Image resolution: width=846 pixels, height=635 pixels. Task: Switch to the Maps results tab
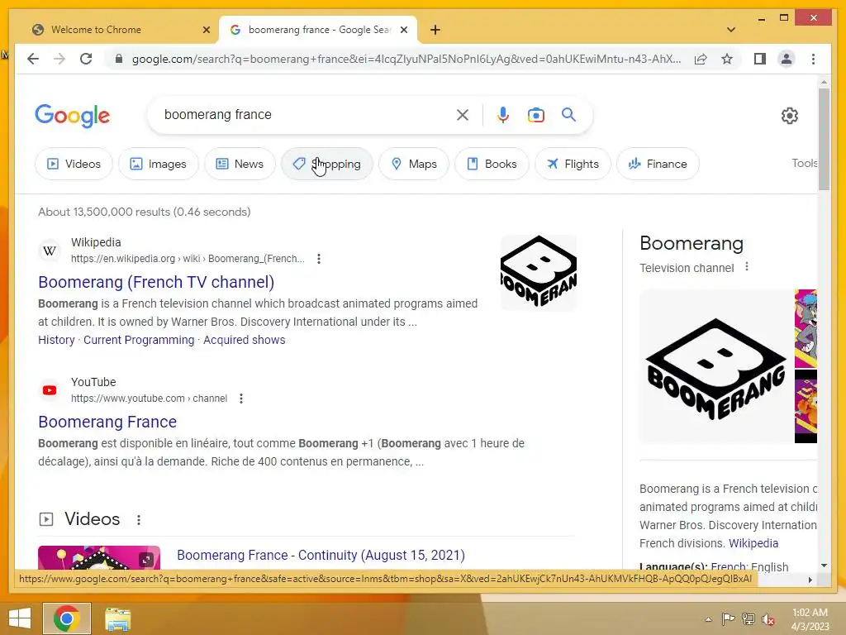414,164
